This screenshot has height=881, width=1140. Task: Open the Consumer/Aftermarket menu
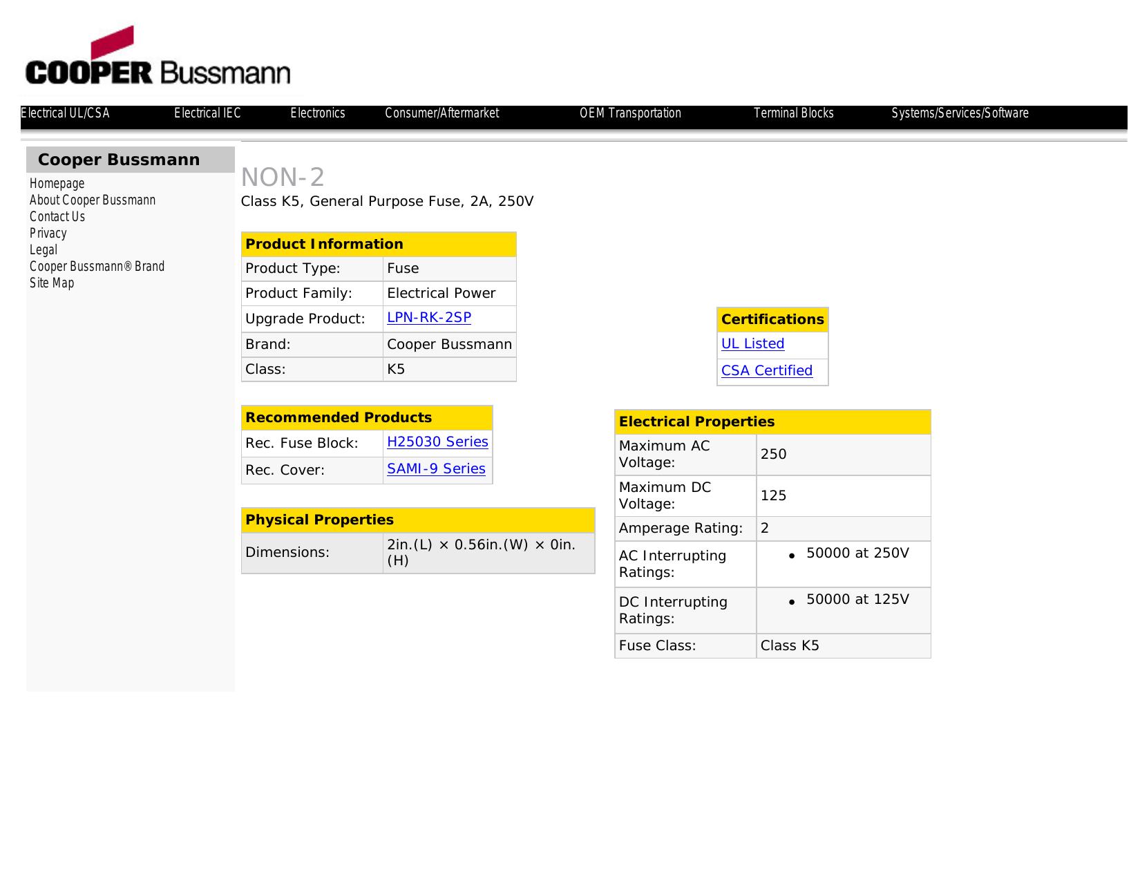[x=442, y=113]
